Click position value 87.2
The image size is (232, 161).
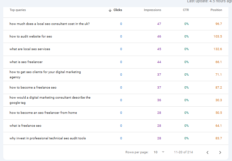(x=219, y=88)
